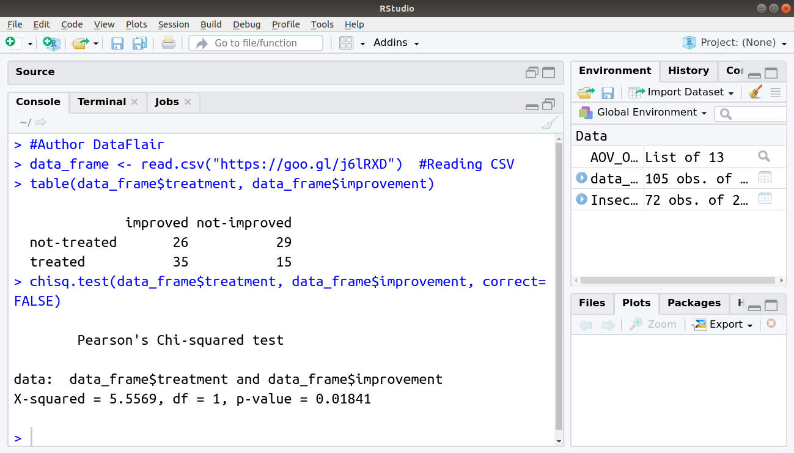Image resolution: width=794 pixels, height=453 pixels.
Task: Clear environment objects with broom icon
Action: click(x=755, y=92)
